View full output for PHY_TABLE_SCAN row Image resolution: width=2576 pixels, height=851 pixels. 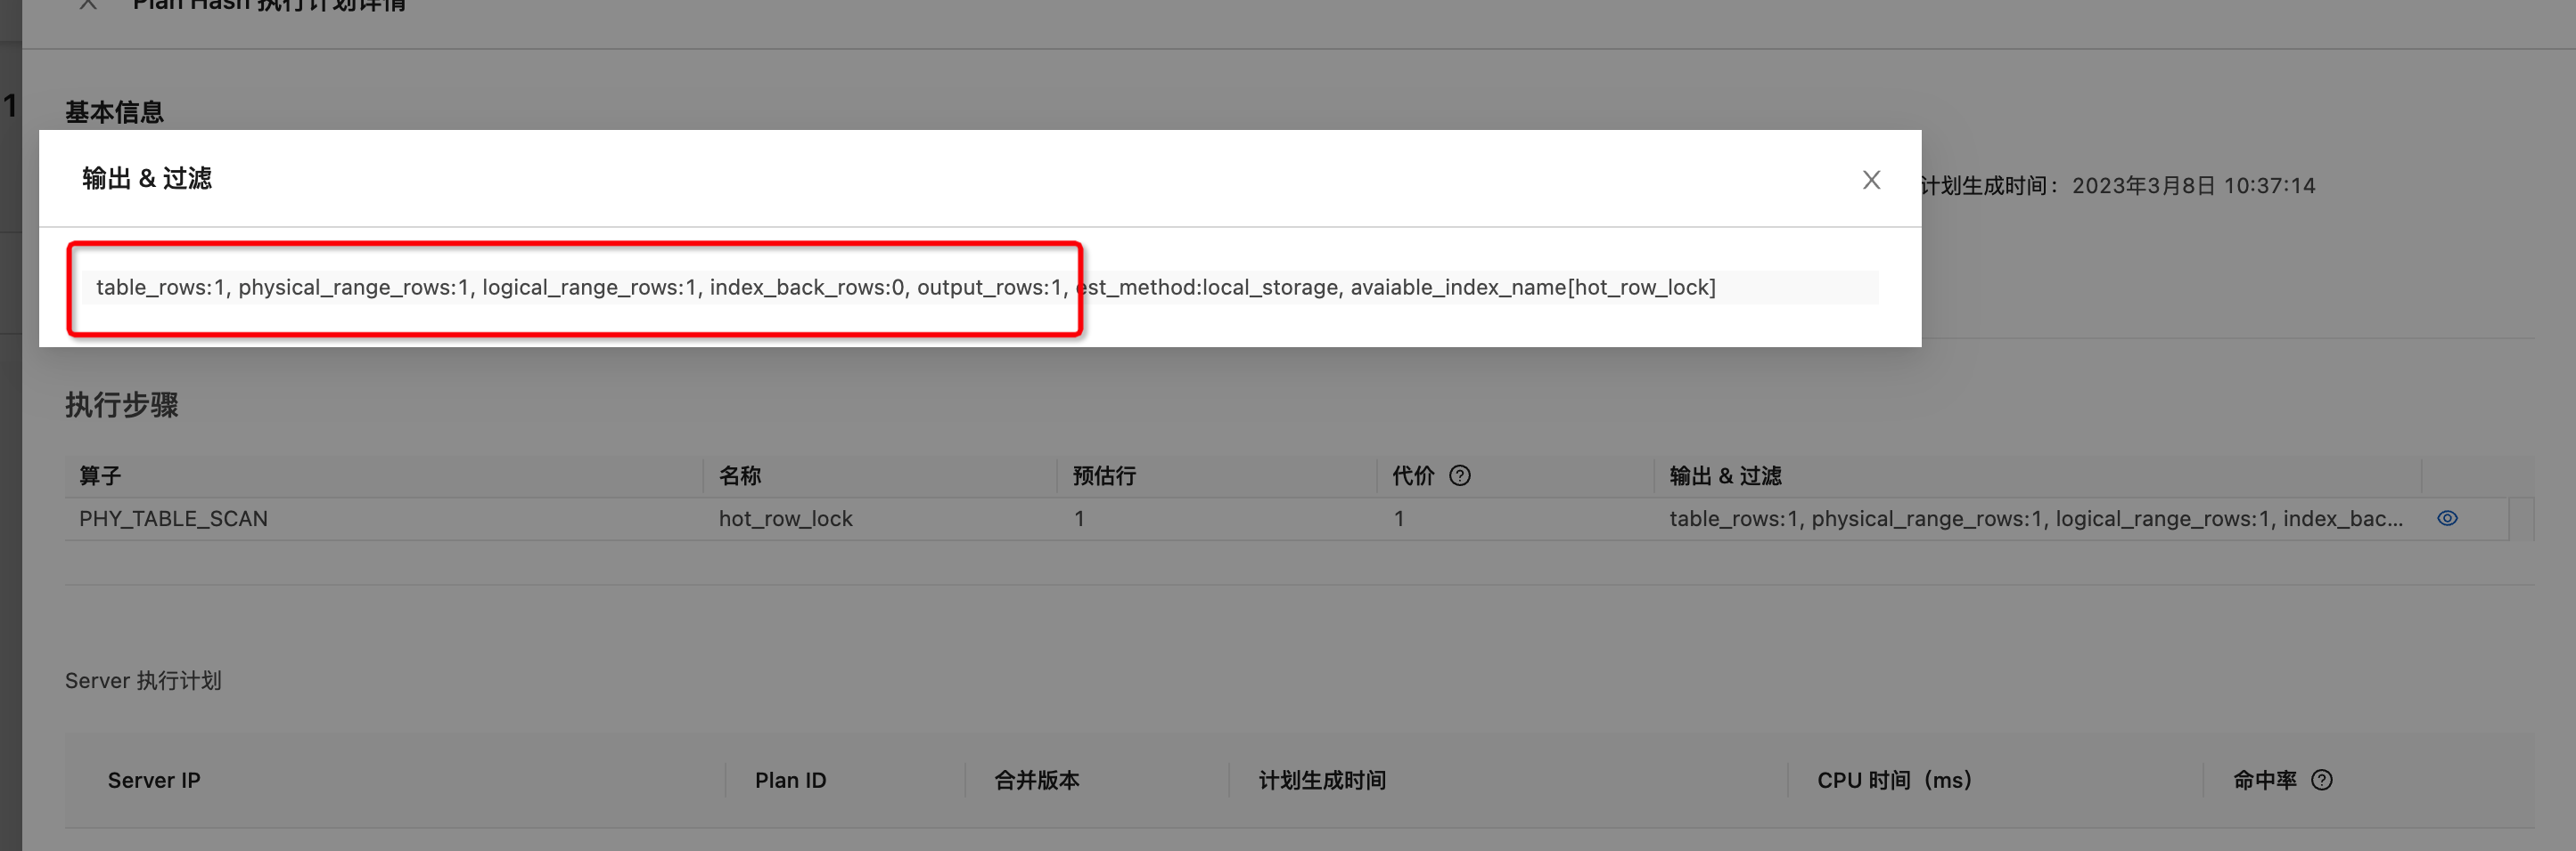pyautogui.click(x=2447, y=518)
